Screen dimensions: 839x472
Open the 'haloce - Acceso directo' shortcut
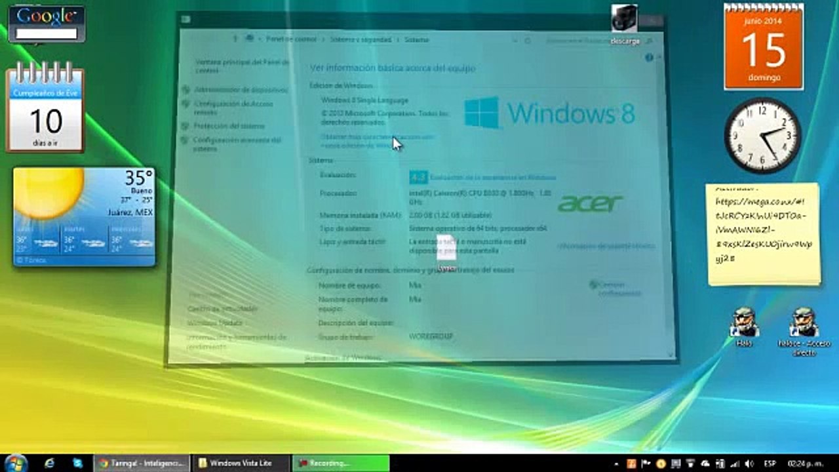tap(804, 331)
